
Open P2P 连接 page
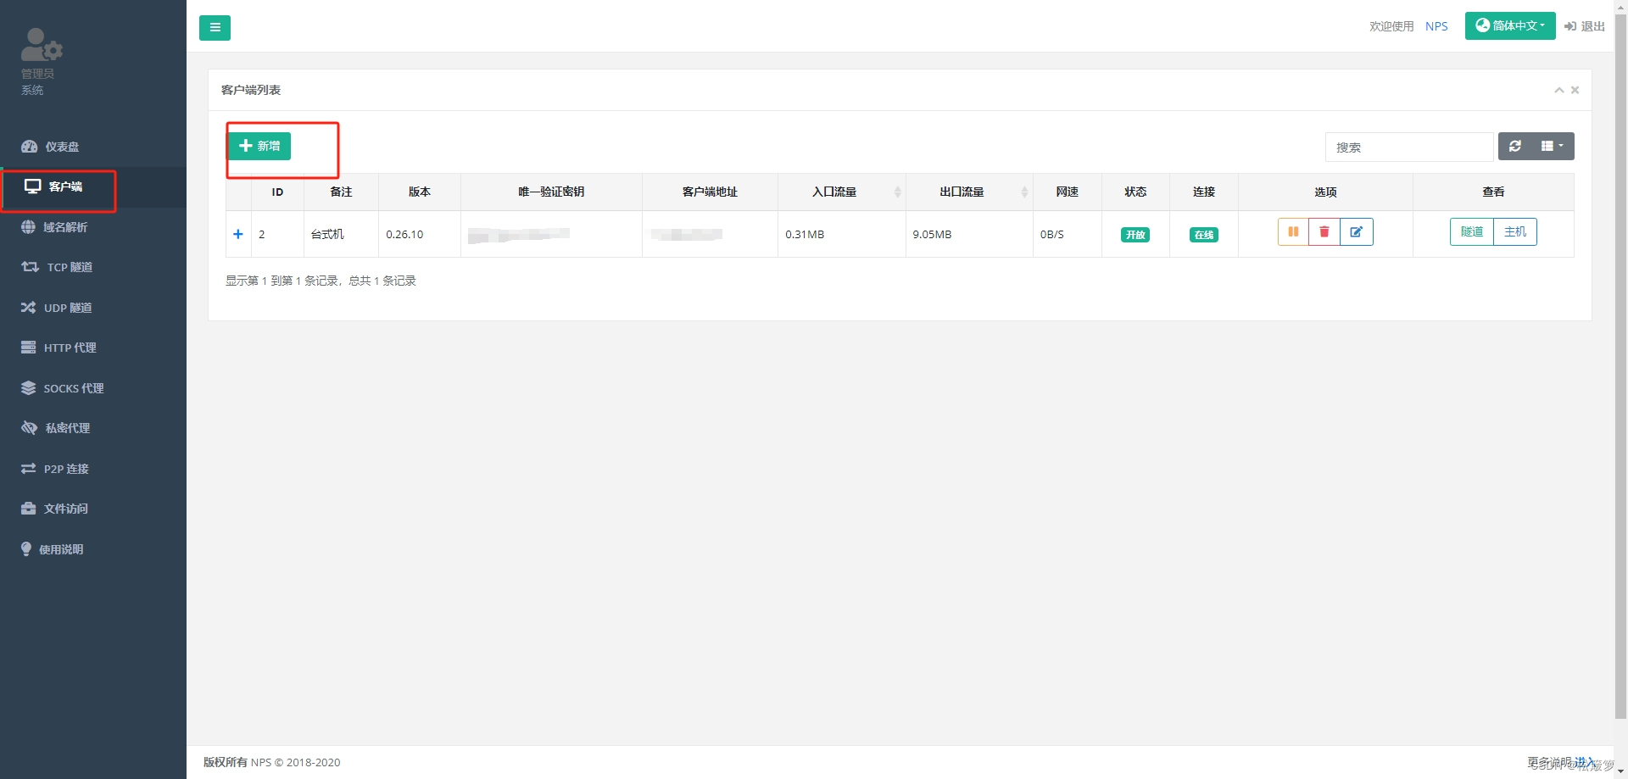pos(93,469)
